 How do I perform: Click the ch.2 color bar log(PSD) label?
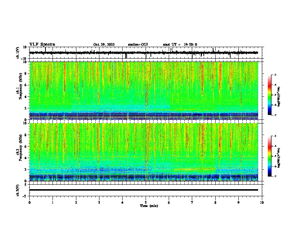[x=279, y=158]
